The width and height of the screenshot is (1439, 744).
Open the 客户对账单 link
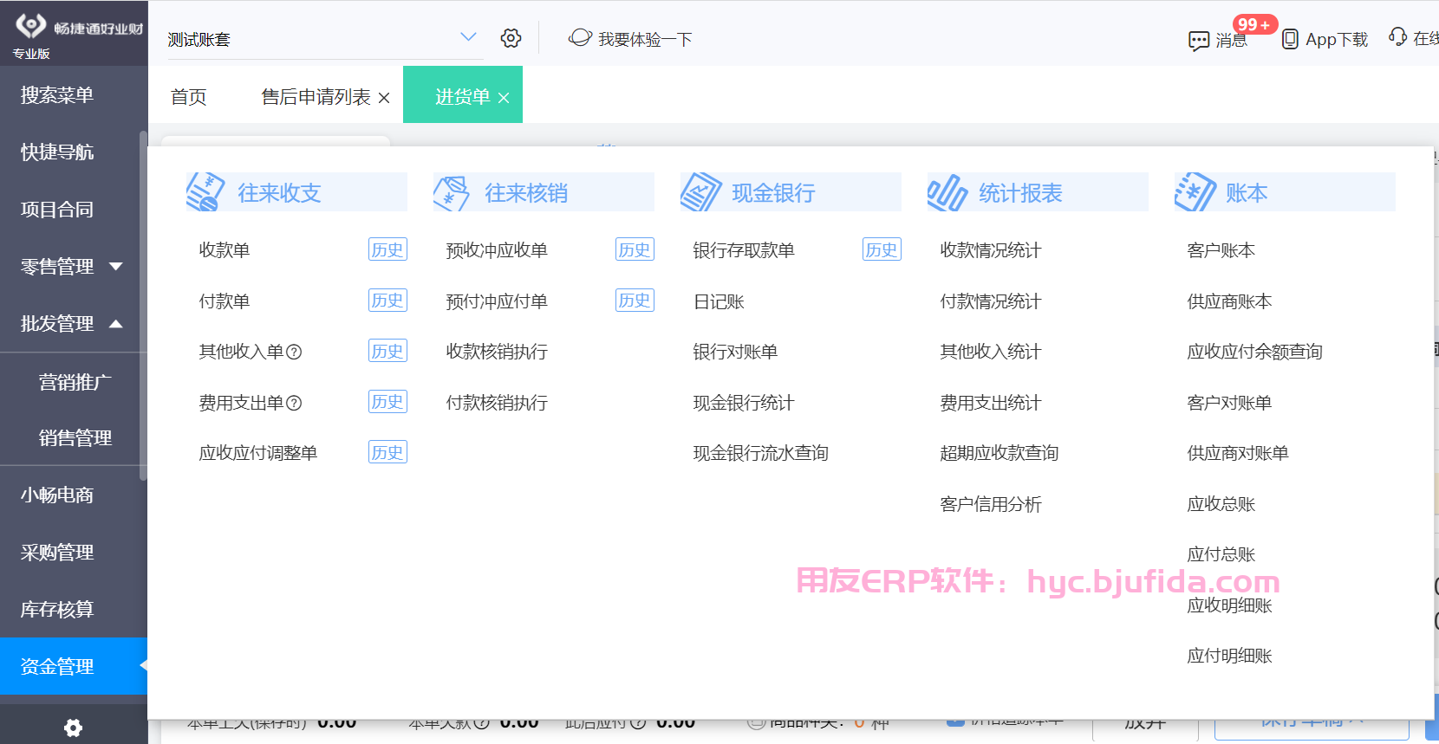pyautogui.click(x=1229, y=403)
